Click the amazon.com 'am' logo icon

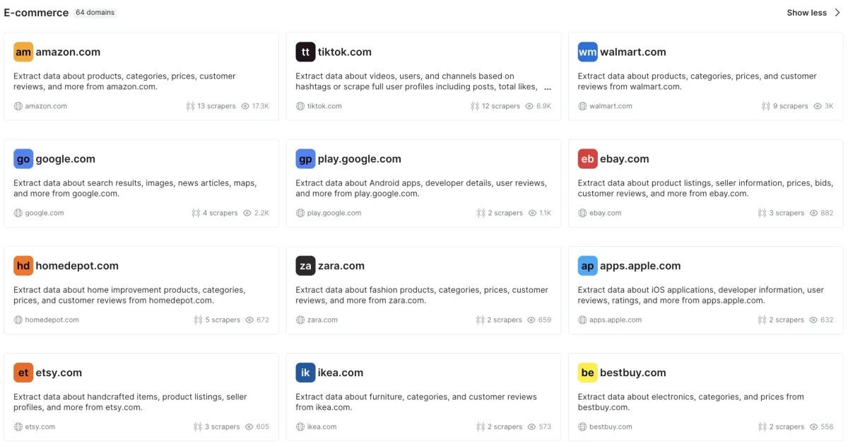[23, 52]
